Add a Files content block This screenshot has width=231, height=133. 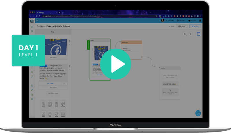pos(50,114)
